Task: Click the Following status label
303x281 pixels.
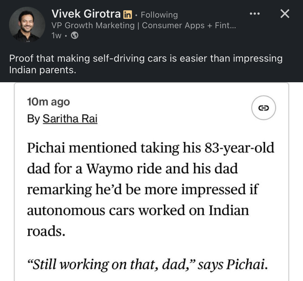Action: [159, 15]
